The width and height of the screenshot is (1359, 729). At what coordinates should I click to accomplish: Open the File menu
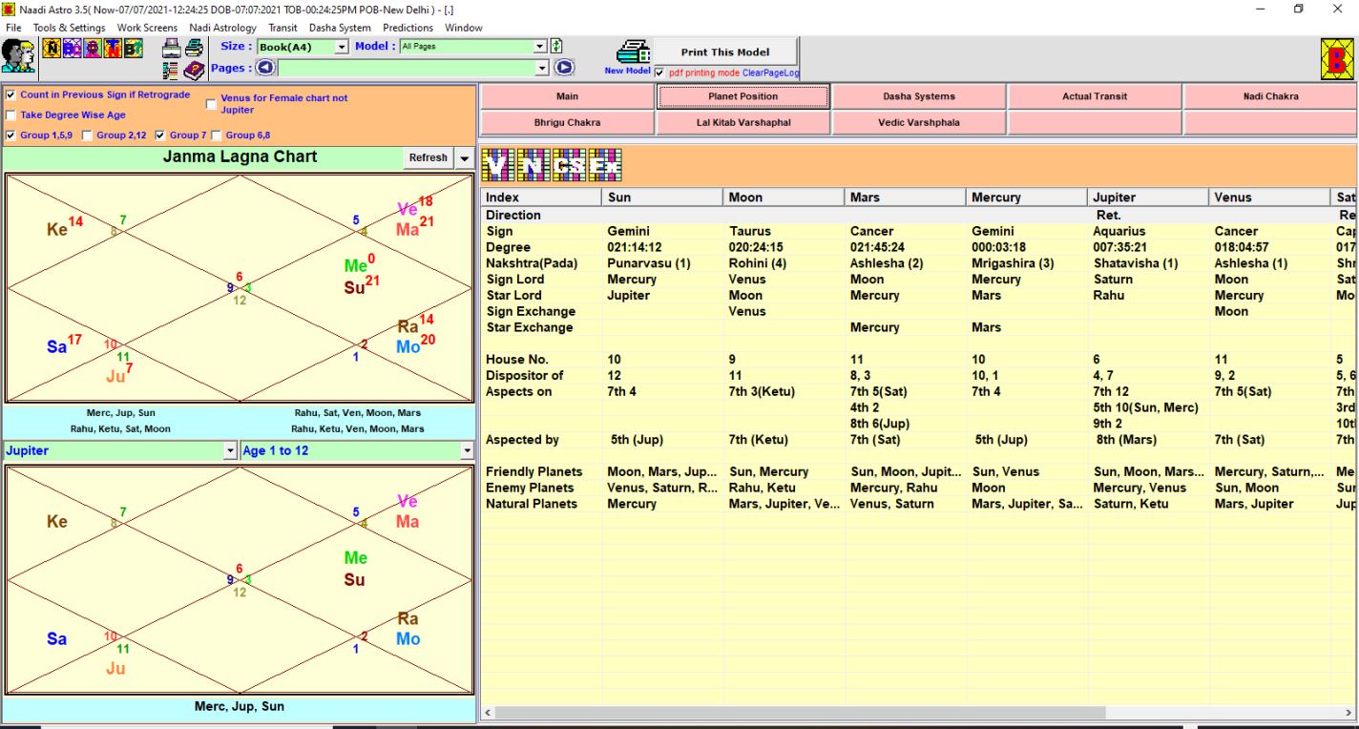pyautogui.click(x=13, y=28)
